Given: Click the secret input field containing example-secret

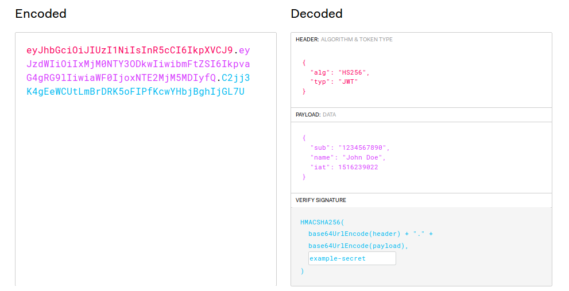Looking at the screenshot, I should click(x=352, y=258).
